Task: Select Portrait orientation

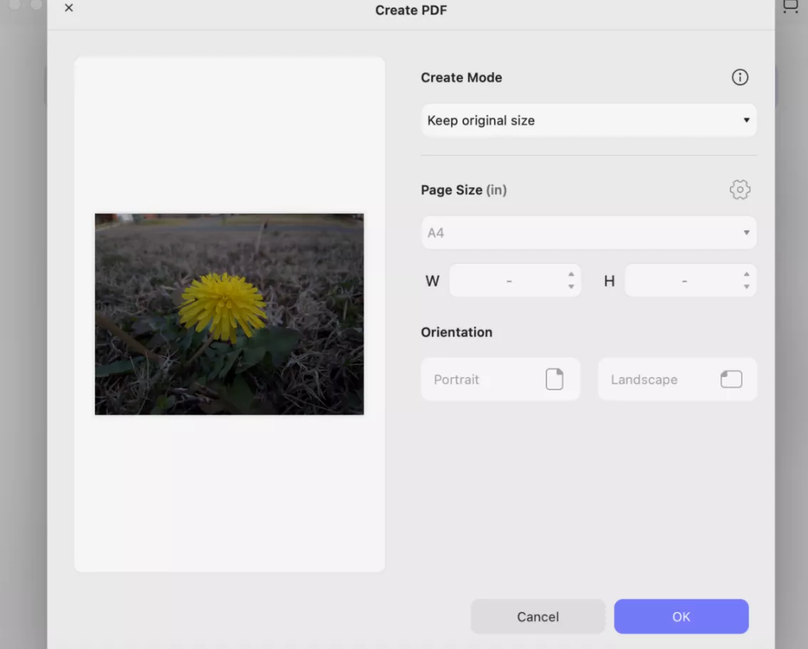Action: pos(500,380)
